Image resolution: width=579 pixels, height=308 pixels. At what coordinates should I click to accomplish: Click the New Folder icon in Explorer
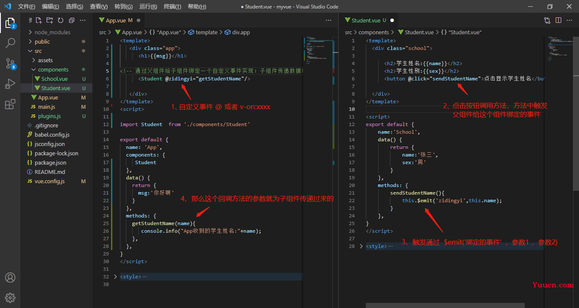pos(50,20)
